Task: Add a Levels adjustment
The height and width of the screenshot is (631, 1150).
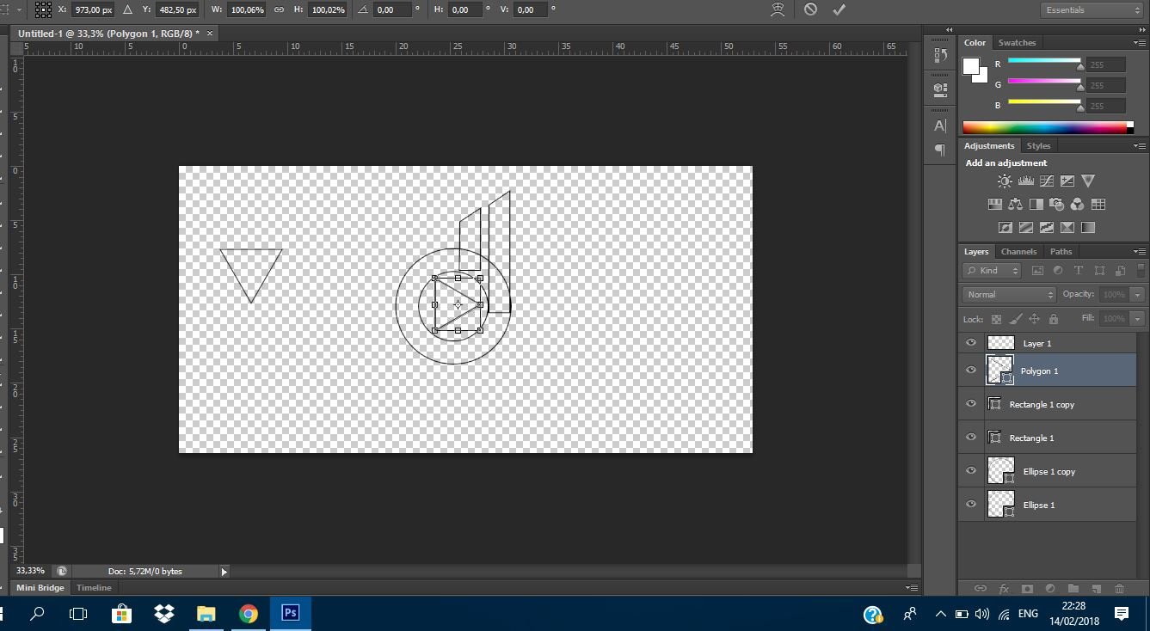Action: click(1025, 181)
